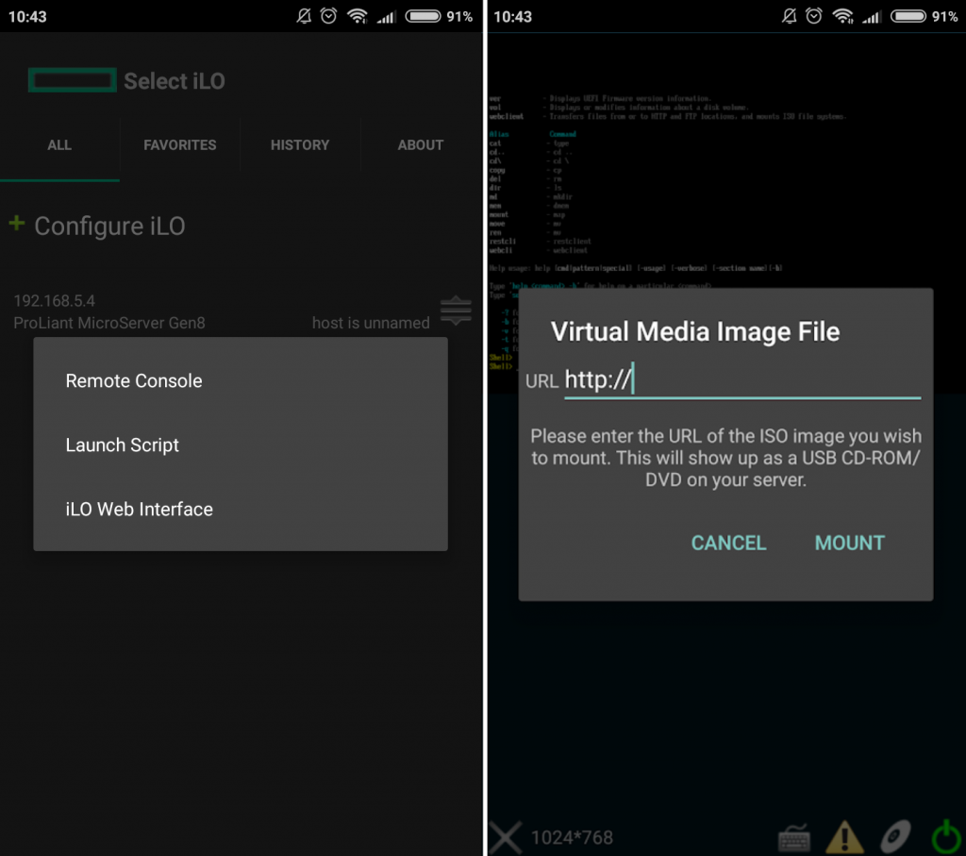This screenshot has height=856, width=966.
Task: Tap the HPE logo beside Select iLO
Action: point(72,80)
